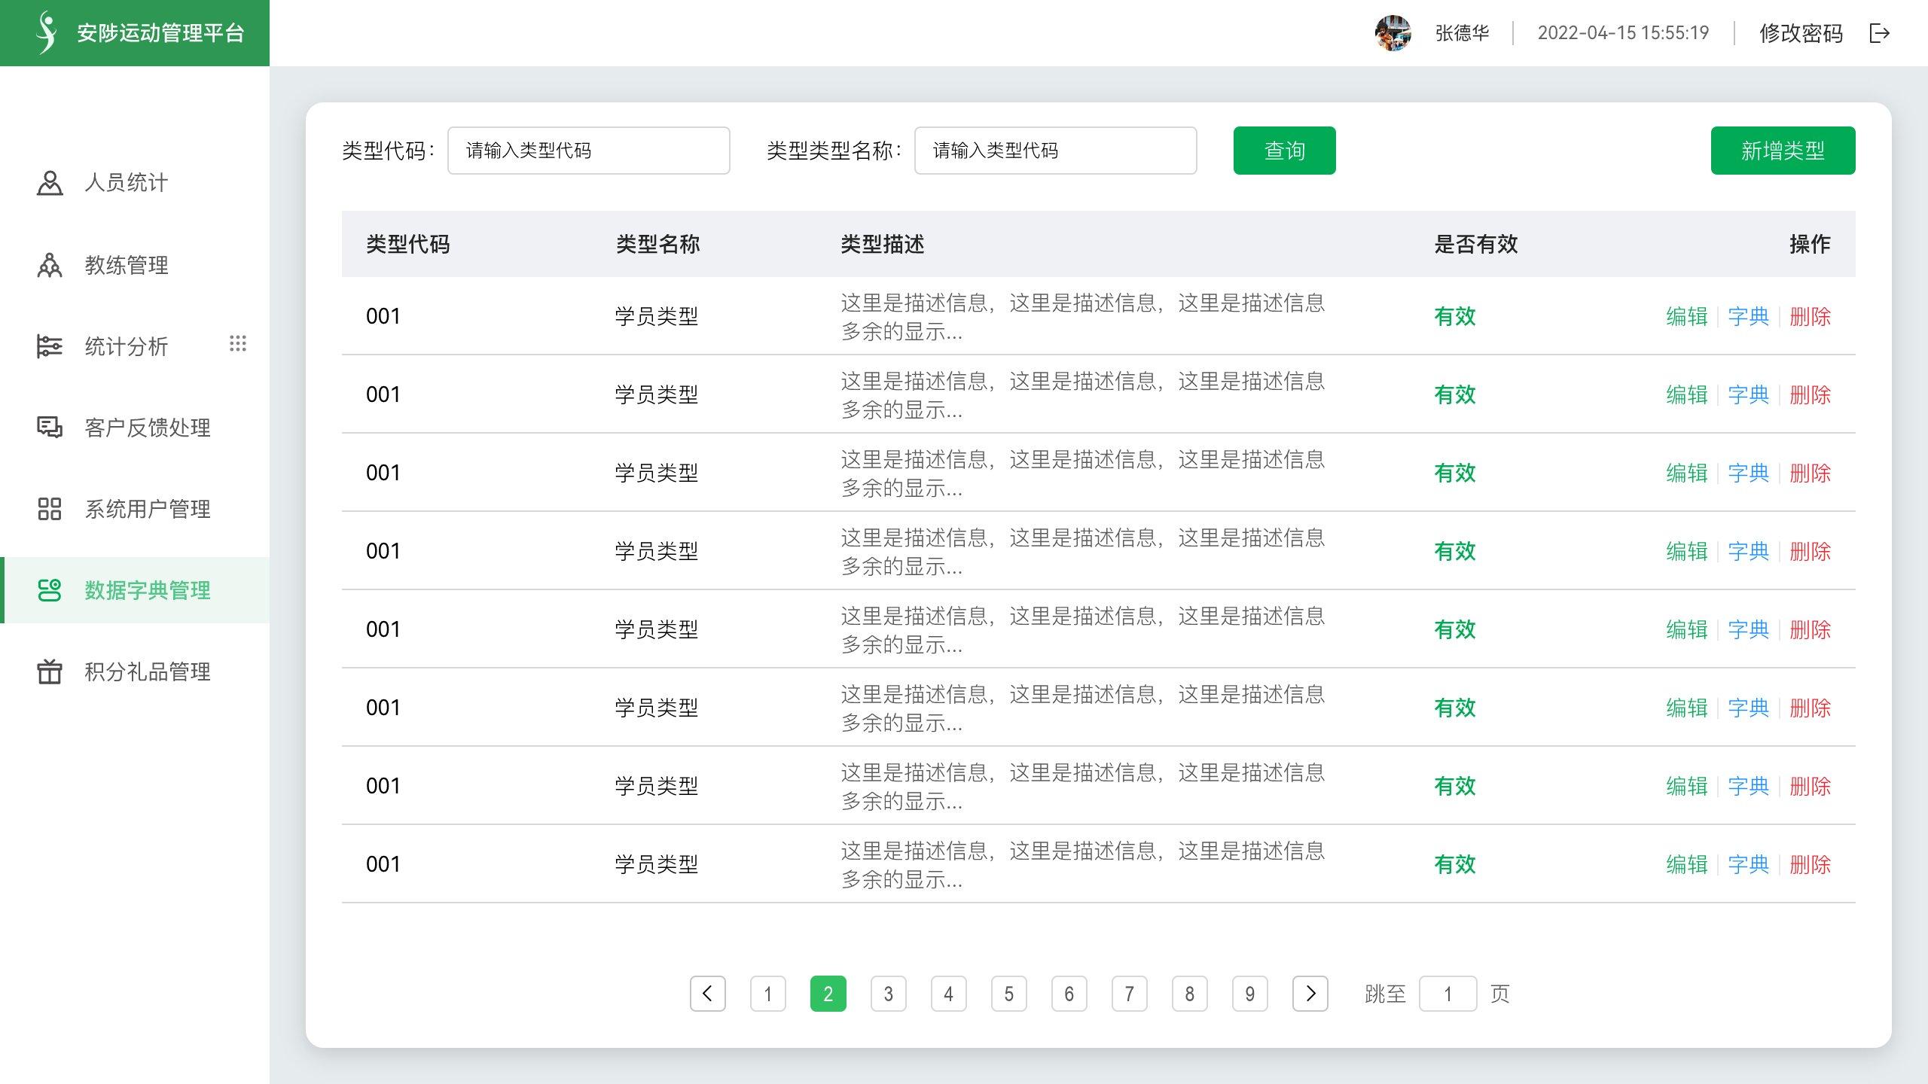Click the 类型代码 search input field

(x=588, y=151)
